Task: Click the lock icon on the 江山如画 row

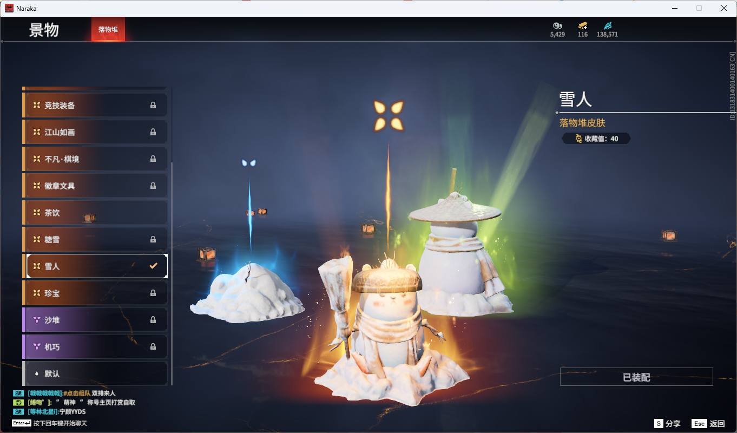Action: point(153,132)
